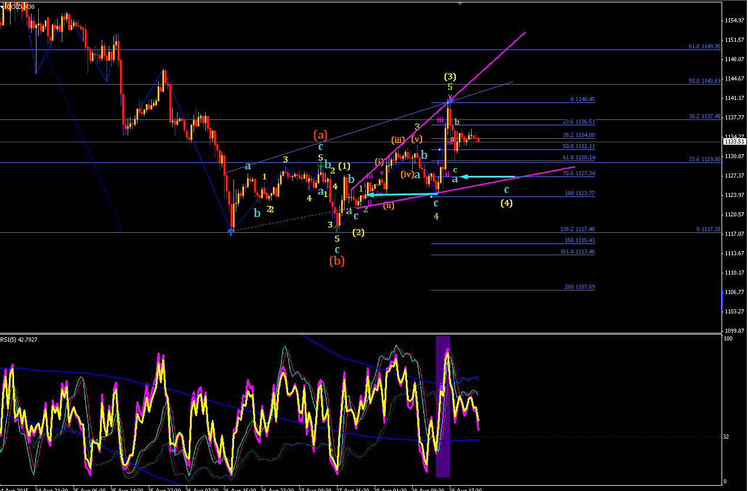
Task: Select the 50.0 1143.69 retracement label
Action: point(704,81)
